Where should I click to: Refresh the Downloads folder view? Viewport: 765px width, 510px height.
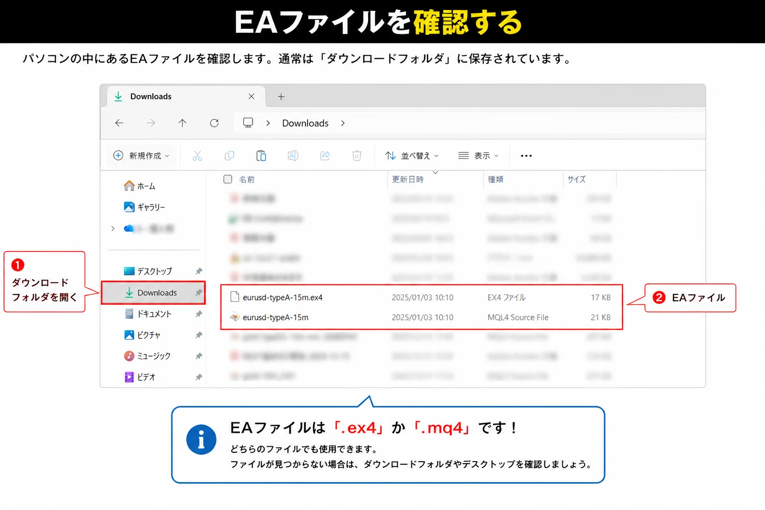point(214,123)
